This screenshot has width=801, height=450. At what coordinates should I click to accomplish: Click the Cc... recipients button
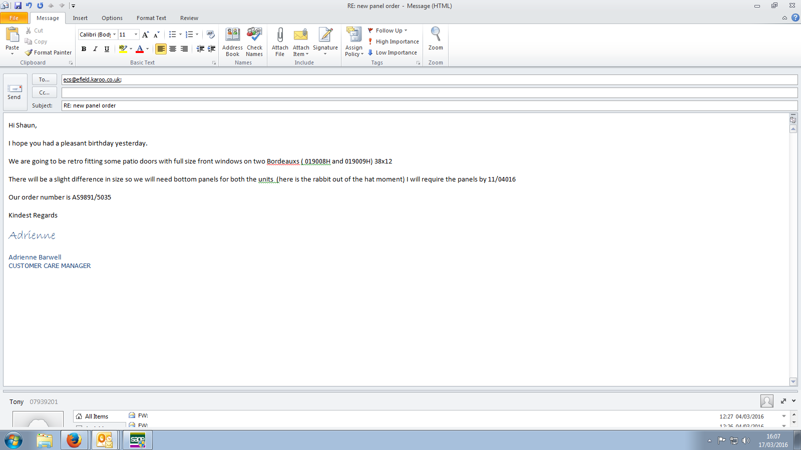44,92
